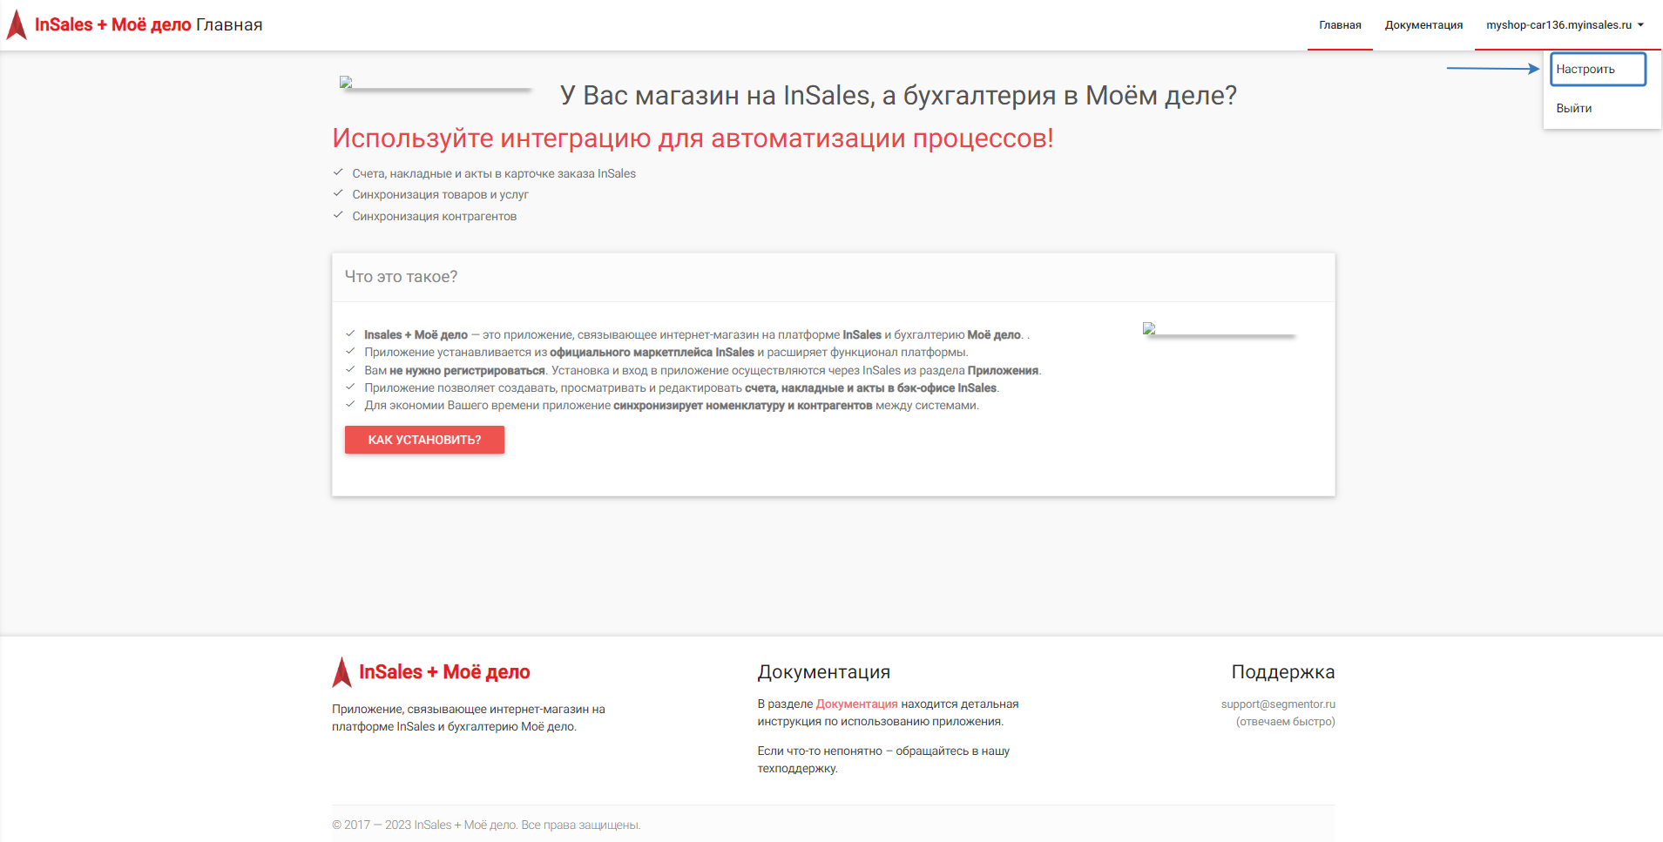Click the broken image icon beside the main heading
This screenshot has height=842, width=1663.
point(346,82)
